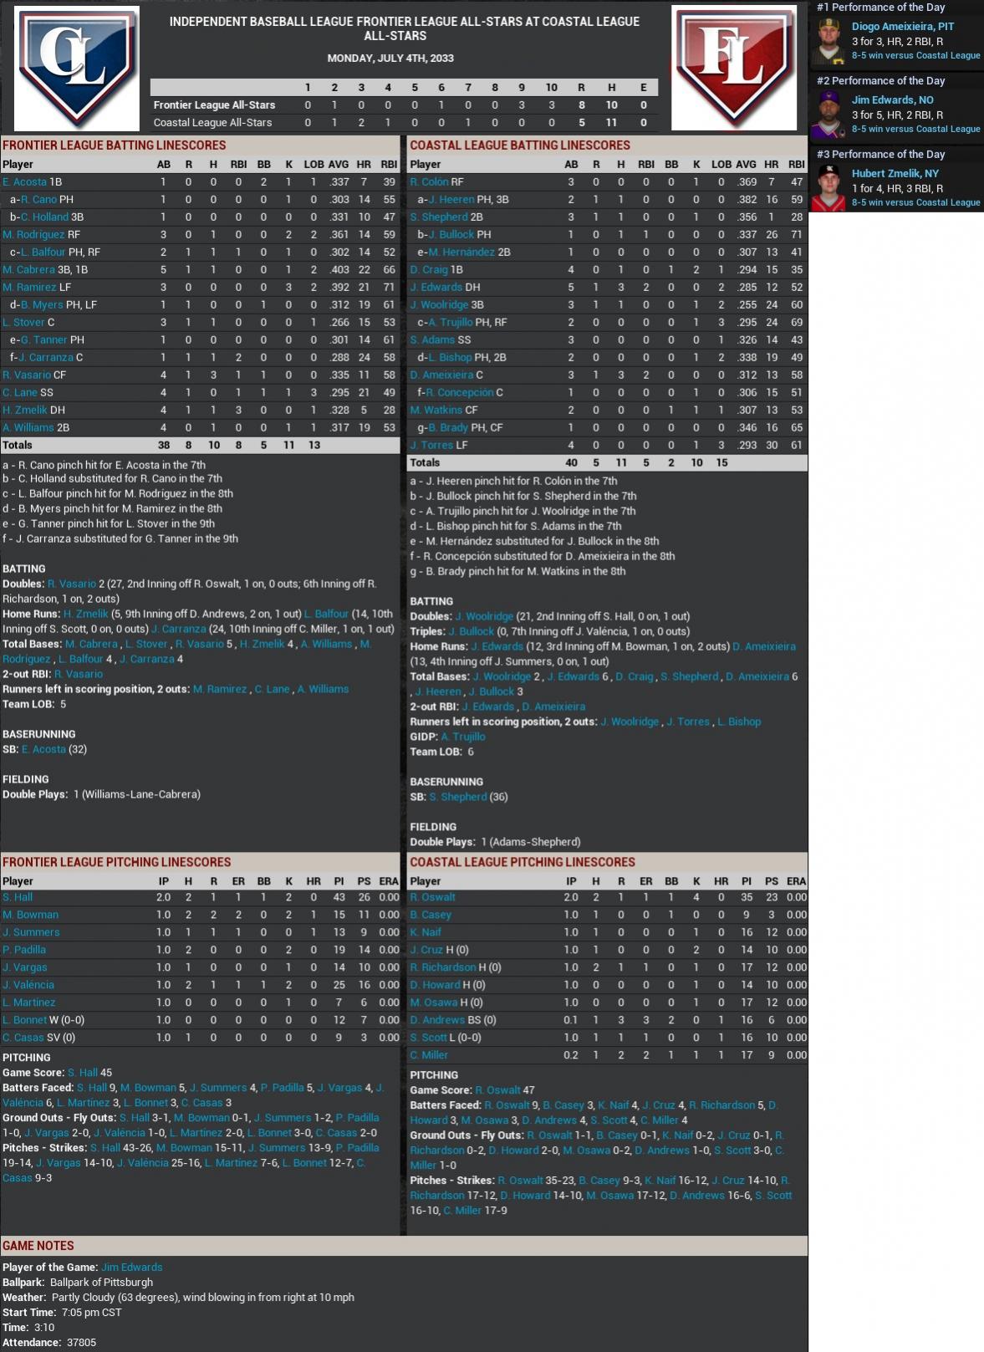Open C. Lane SS in batting table

pyautogui.click(x=20, y=392)
